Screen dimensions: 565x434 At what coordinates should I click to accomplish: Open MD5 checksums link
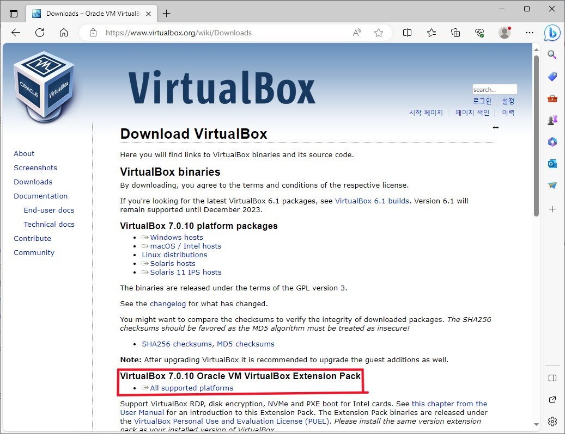[x=245, y=344]
